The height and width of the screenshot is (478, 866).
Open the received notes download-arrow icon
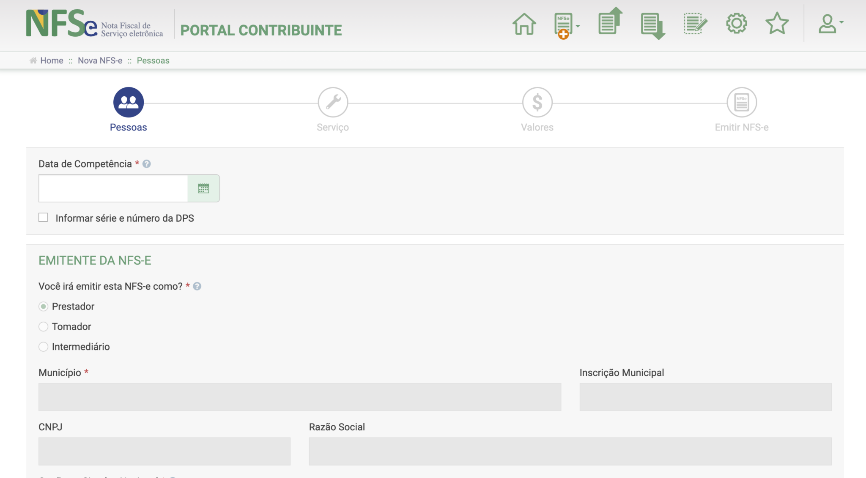point(653,26)
